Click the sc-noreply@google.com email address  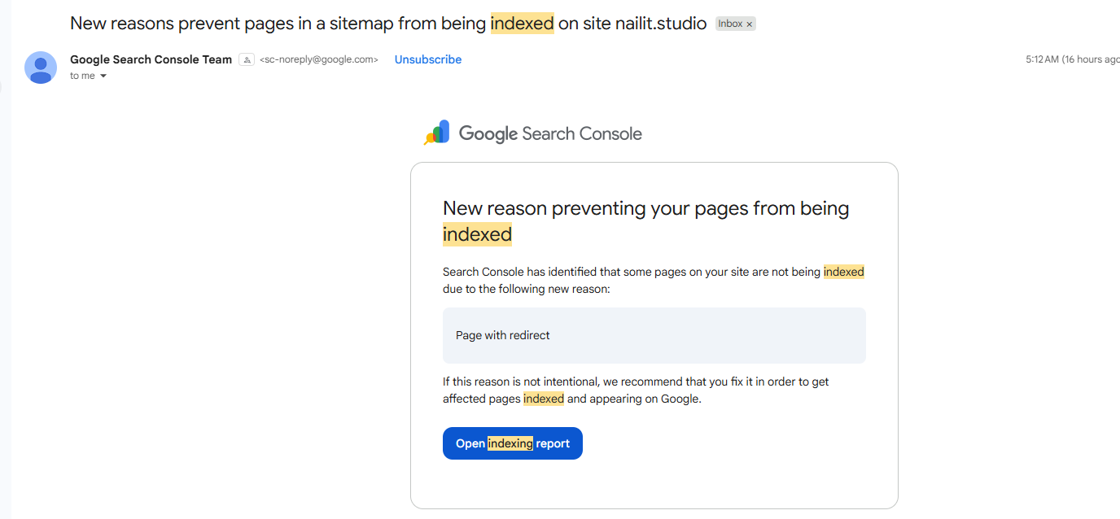pos(319,59)
